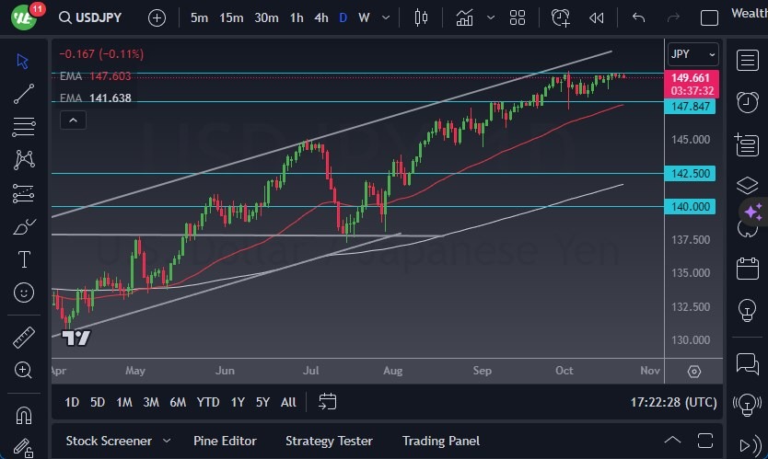Open the Strategy Tester tab
Viewport: 768px width, 459px height.
tap(329, 441)
